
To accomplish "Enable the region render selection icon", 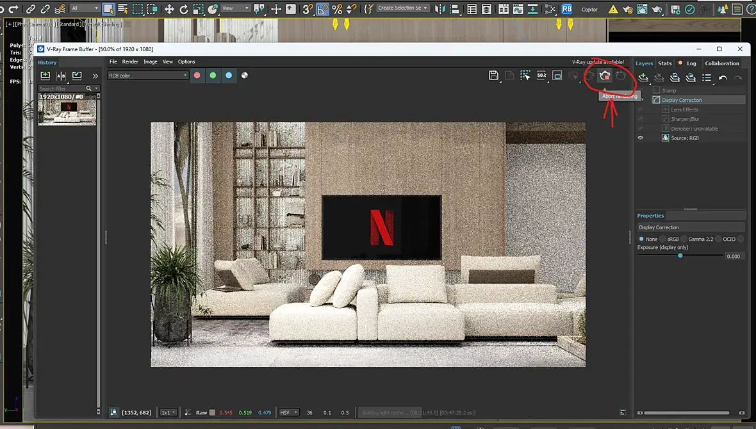I will pos(525,76).
